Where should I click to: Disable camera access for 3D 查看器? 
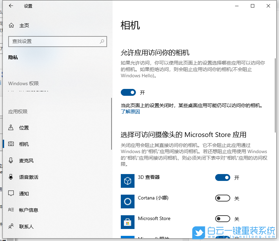pyautogui.click(x=222, y=177)
